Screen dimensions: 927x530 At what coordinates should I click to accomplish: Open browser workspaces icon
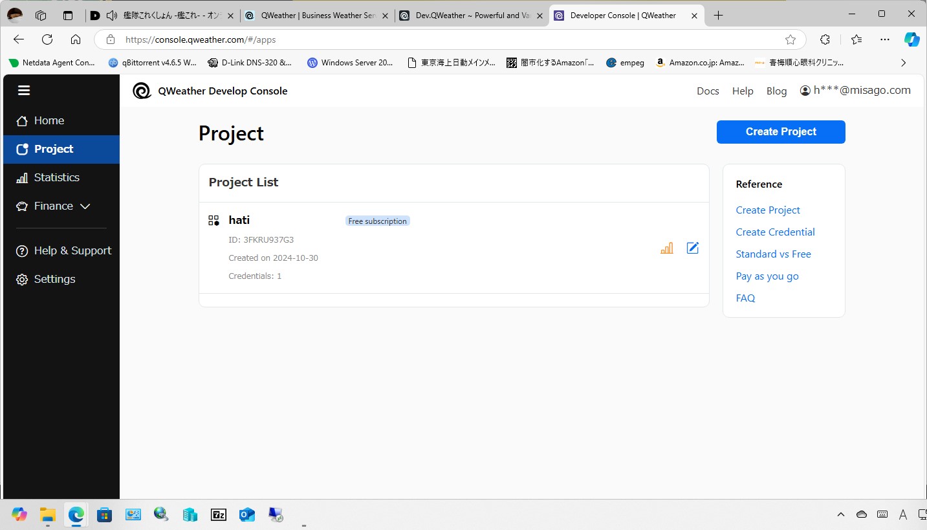(x=41, y=16)
